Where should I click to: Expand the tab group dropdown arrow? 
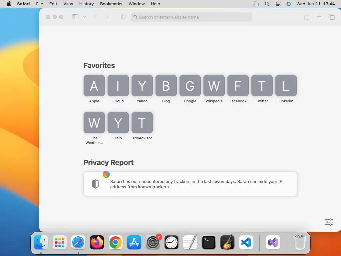tap(85, 17)
